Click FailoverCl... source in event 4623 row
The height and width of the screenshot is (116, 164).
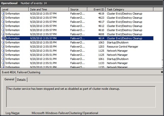77,18
